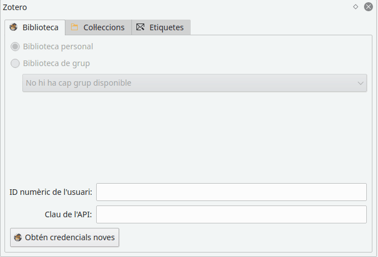Click the Zotero icon on Biblioteca tab
Viewport: 378px width, 257px height.
pyautogui.click(x=13, y=27)
